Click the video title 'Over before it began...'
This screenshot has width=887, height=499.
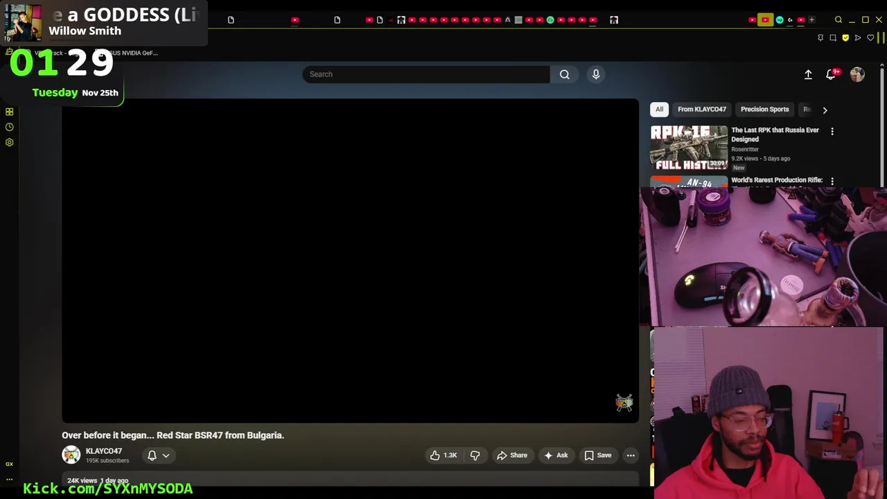point(173,435)
